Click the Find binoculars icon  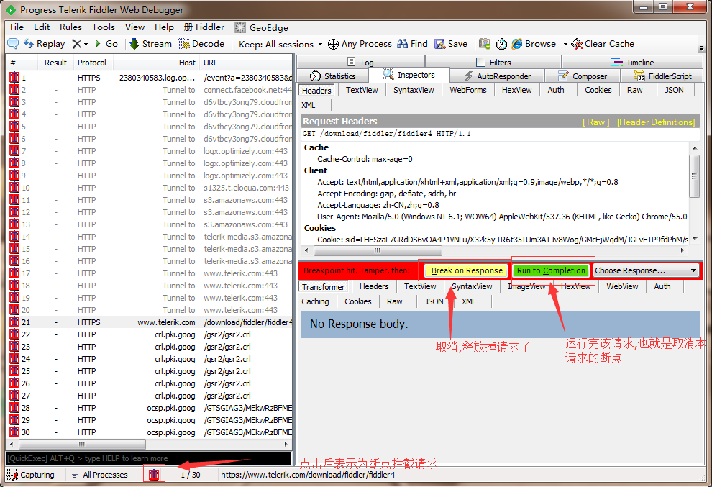pos(402,44)
